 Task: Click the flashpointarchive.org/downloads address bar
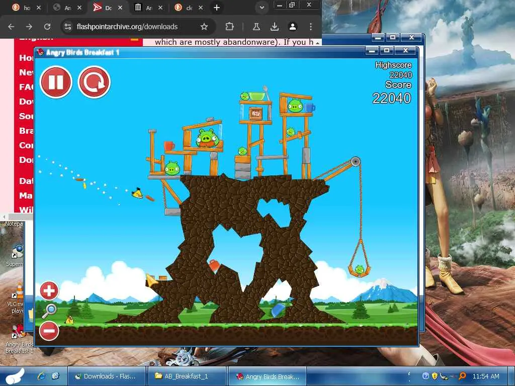coord(138,27)
